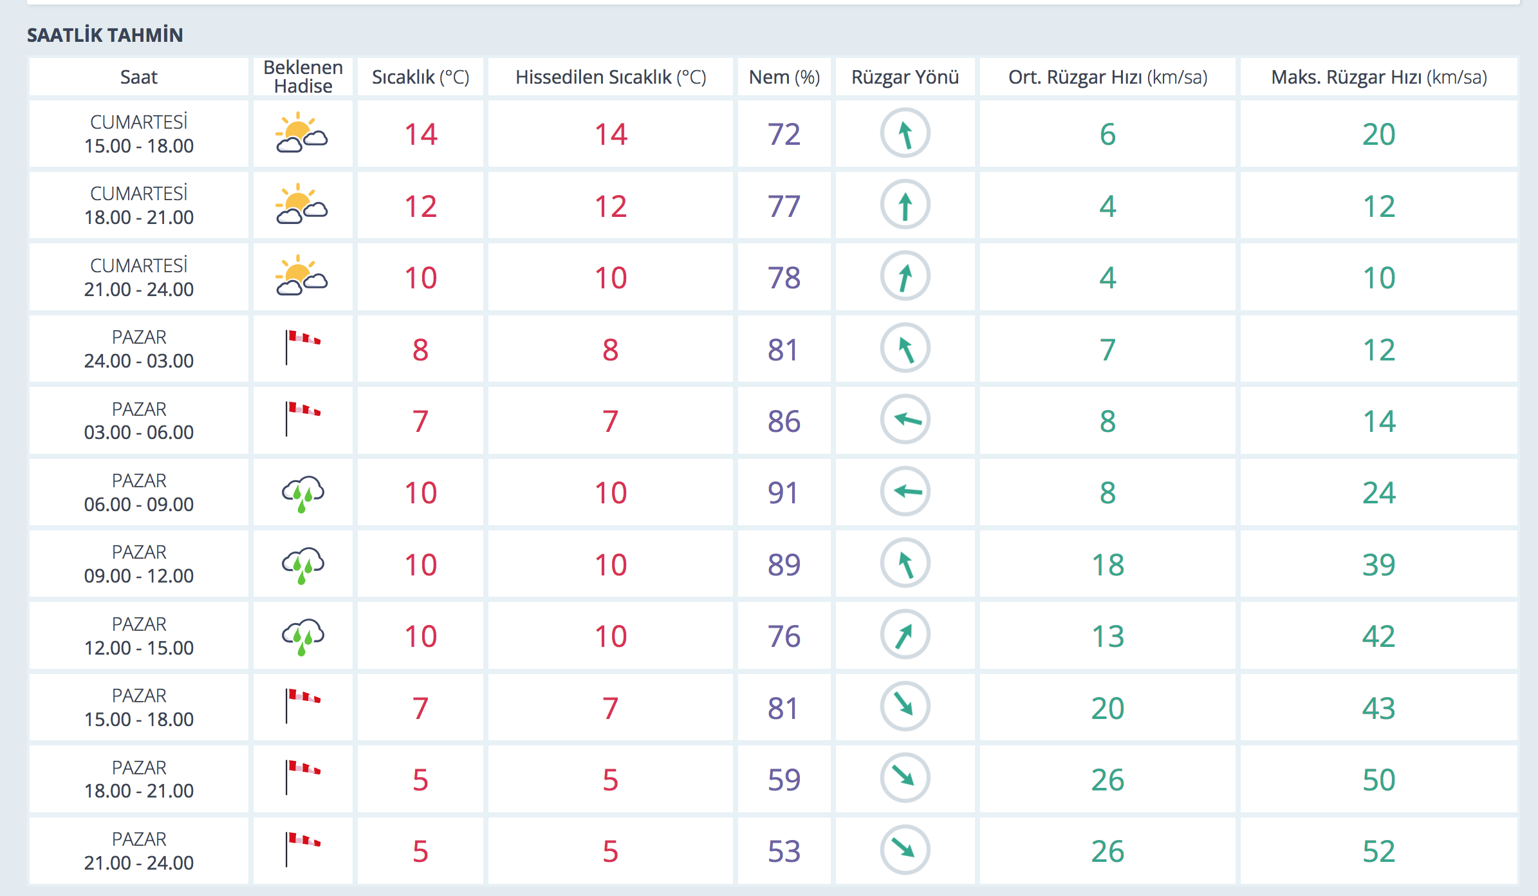Image resolution: width=1538 pixels, height=896 pixels.
Task: Click wind direction arrow for Pazar 03.00 - 06.00
Action: point(905,420)
